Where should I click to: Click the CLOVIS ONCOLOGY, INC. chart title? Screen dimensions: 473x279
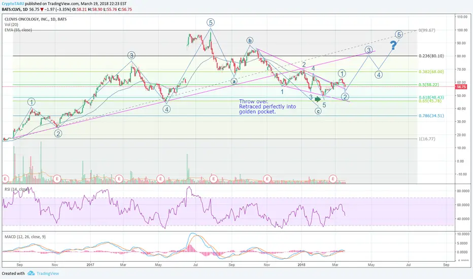coord(36,19)
